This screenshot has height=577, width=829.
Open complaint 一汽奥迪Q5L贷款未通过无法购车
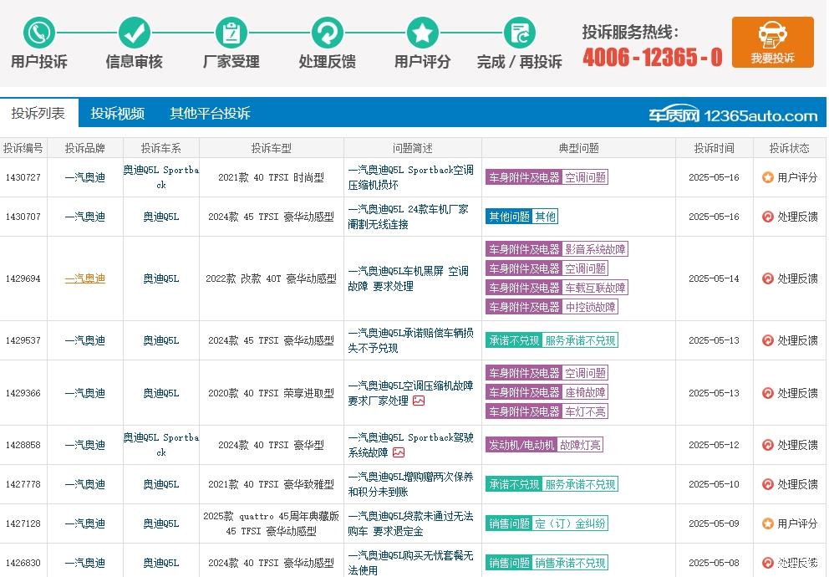tap(411, 523)
